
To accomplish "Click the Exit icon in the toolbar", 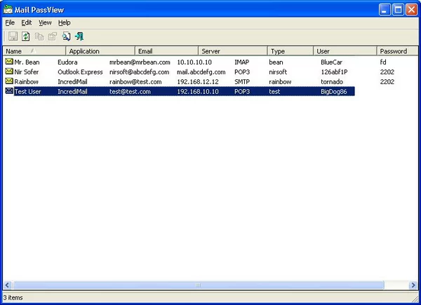I will click(79, 36).
